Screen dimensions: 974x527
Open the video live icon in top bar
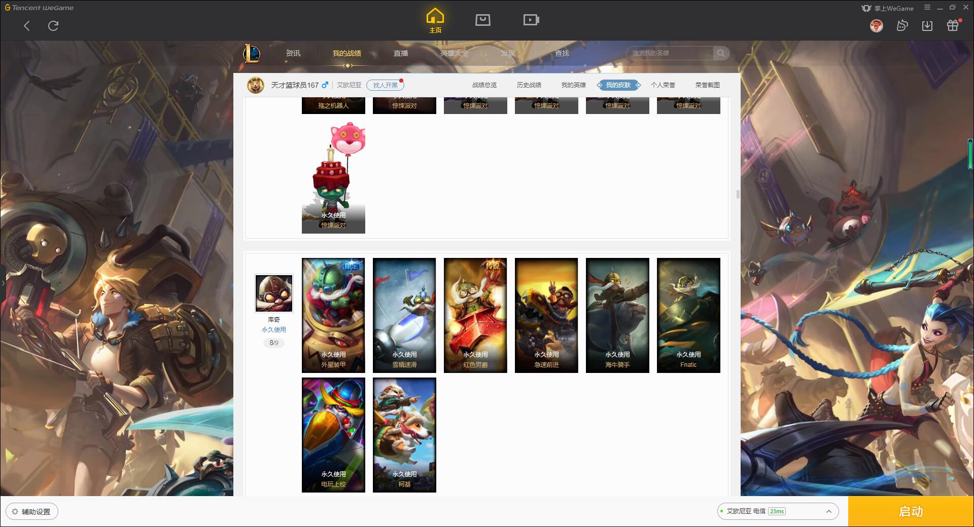(x=531, y=20)
